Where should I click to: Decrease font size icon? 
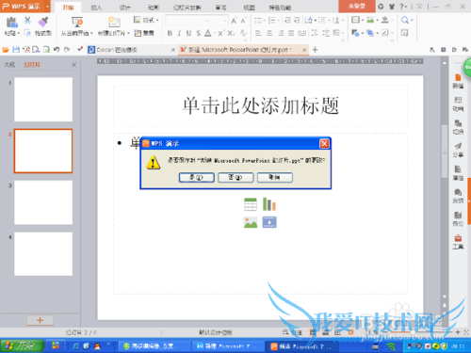tap(244, 21)
